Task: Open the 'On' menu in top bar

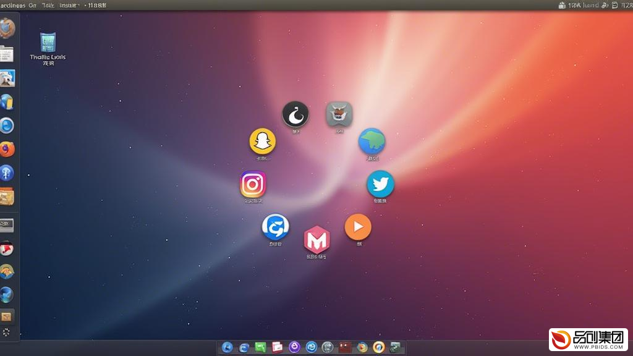Action: click(x=32, y=5)
